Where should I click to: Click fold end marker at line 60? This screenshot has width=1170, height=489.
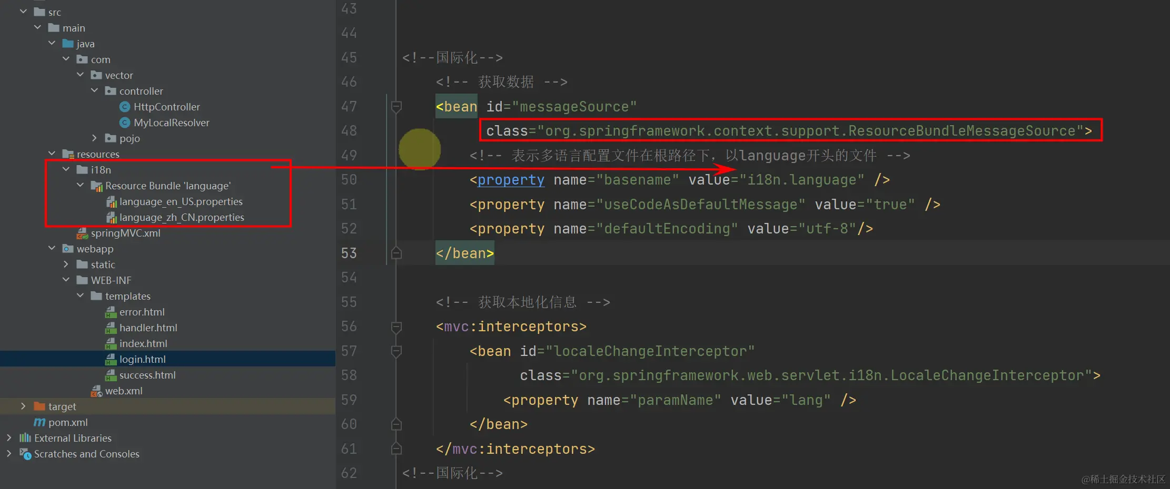(x=396, y=424)
